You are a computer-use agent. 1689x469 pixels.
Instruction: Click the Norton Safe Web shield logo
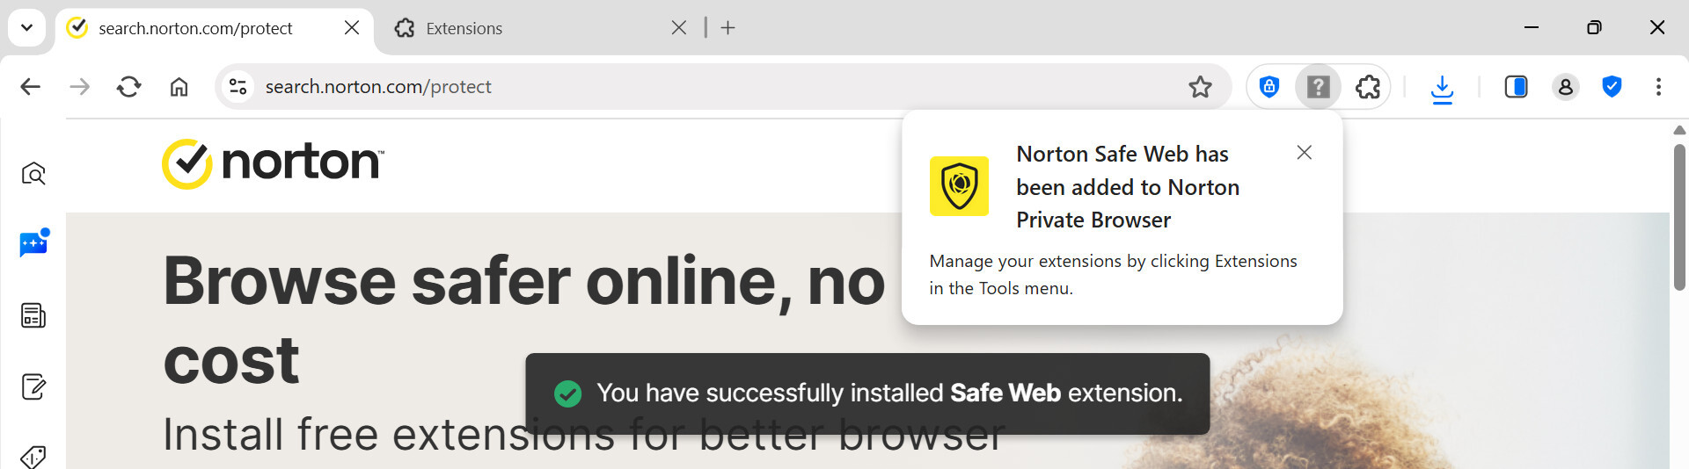click(x=960, y=186)
